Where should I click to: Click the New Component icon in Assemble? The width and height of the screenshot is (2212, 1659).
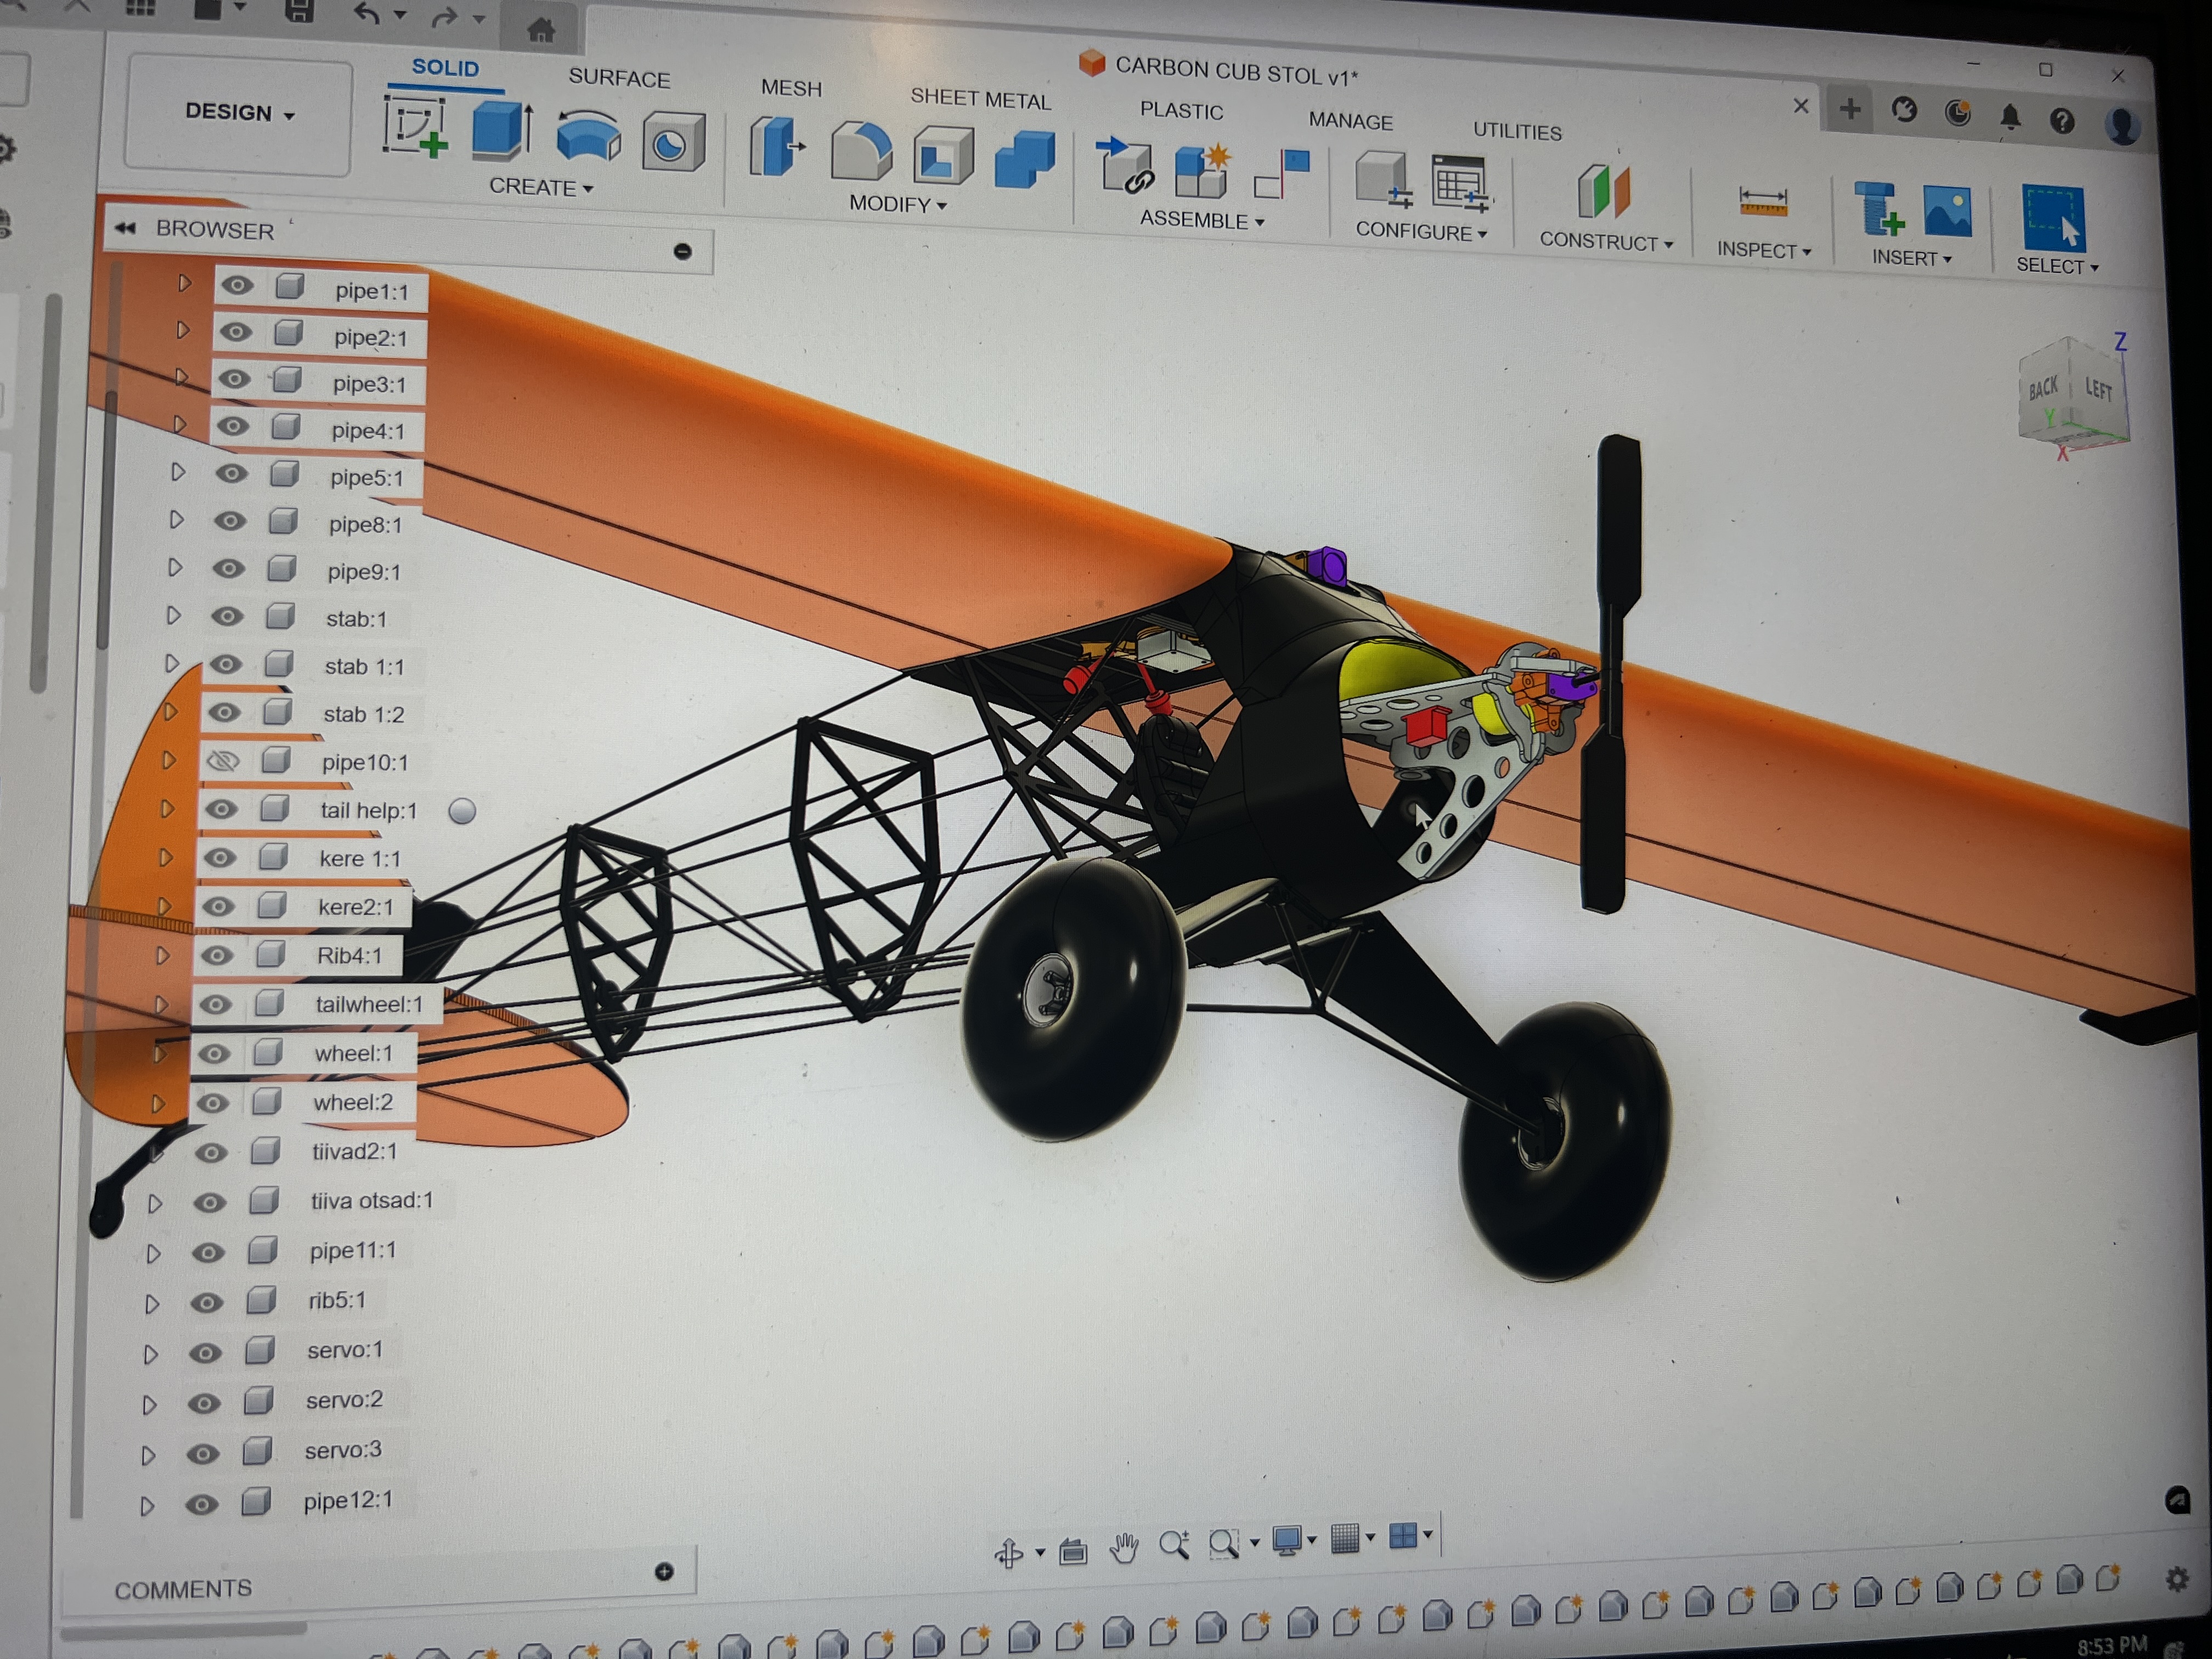[1203, 171]
